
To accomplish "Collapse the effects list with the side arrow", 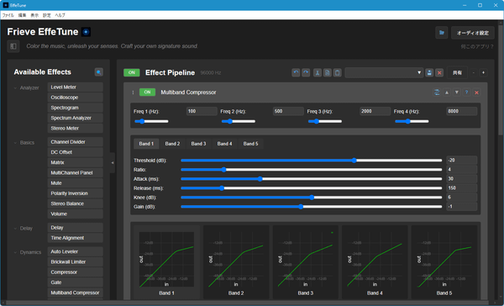I will coord(113,163).
